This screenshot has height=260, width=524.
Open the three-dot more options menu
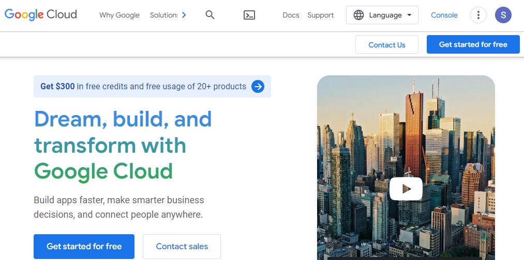[478, 15]
